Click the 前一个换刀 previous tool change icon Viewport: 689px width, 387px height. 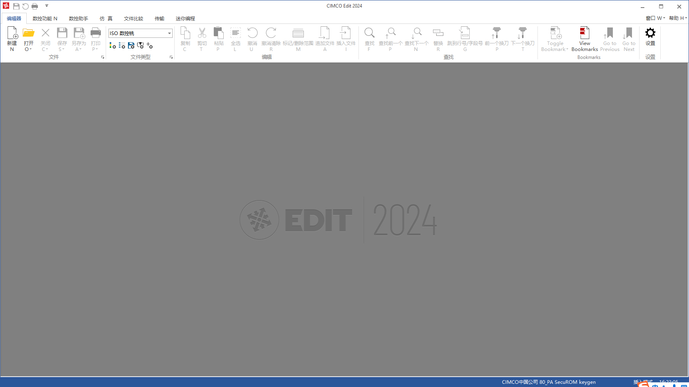click(x=496, y=33)
